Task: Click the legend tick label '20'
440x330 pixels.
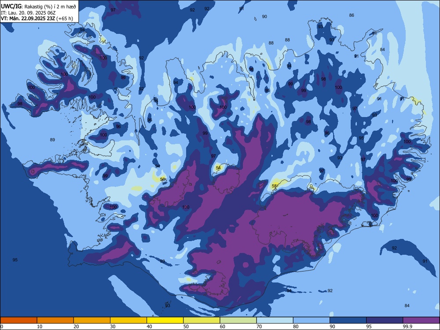Action: click(x=76, y=326)
